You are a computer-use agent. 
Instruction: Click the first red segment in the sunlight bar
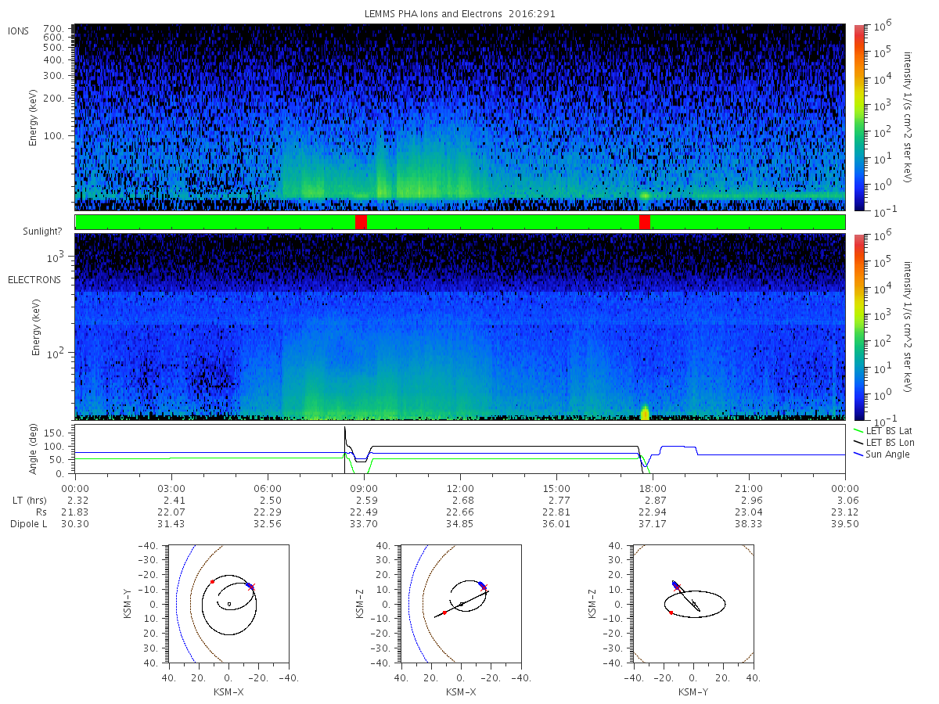pyautogui.click(x=361, y=222)
